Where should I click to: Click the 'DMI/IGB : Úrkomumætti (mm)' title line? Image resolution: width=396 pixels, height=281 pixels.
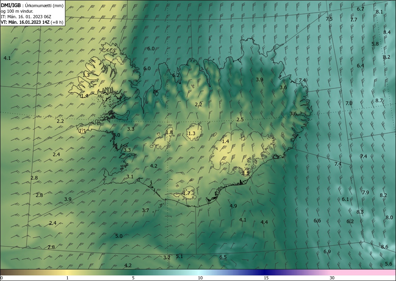(32, 5)
